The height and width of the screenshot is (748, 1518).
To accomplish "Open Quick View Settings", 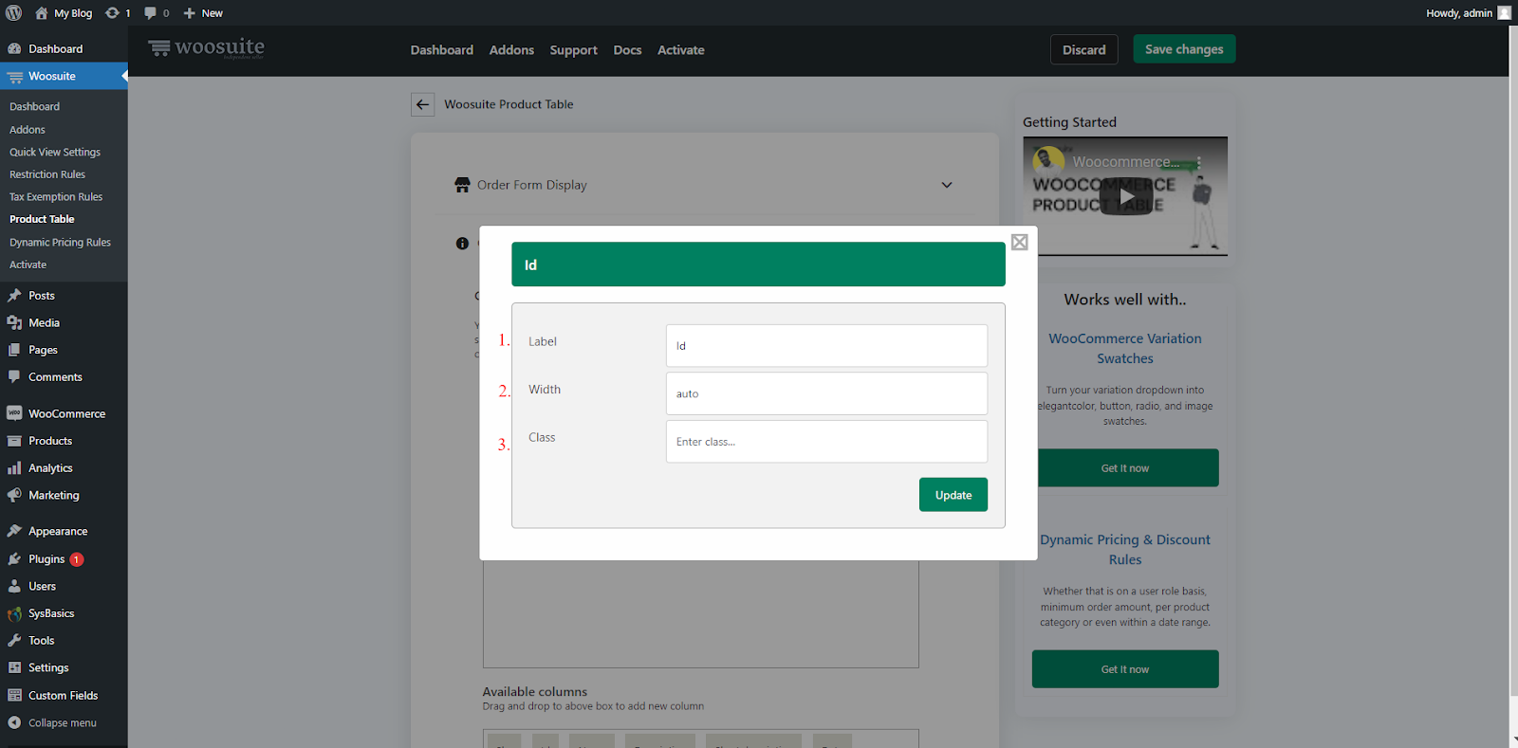I will point(55,152).
